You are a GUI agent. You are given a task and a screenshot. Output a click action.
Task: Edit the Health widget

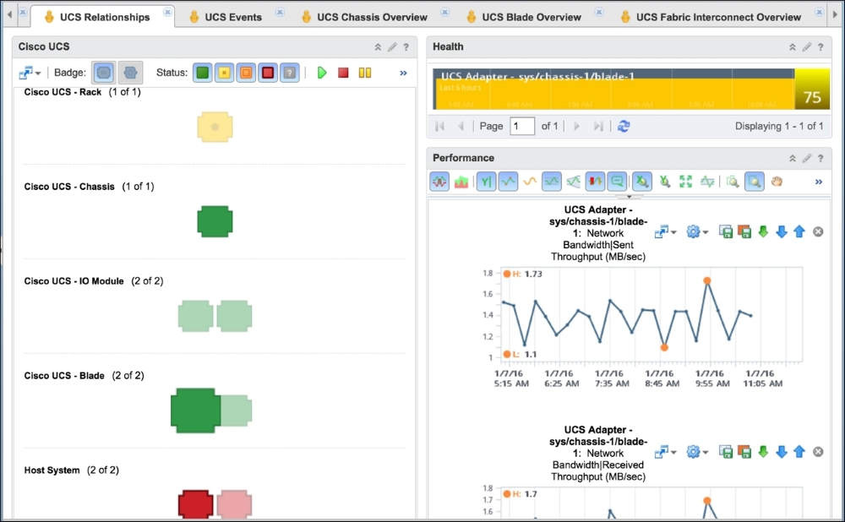pos(806,46)
